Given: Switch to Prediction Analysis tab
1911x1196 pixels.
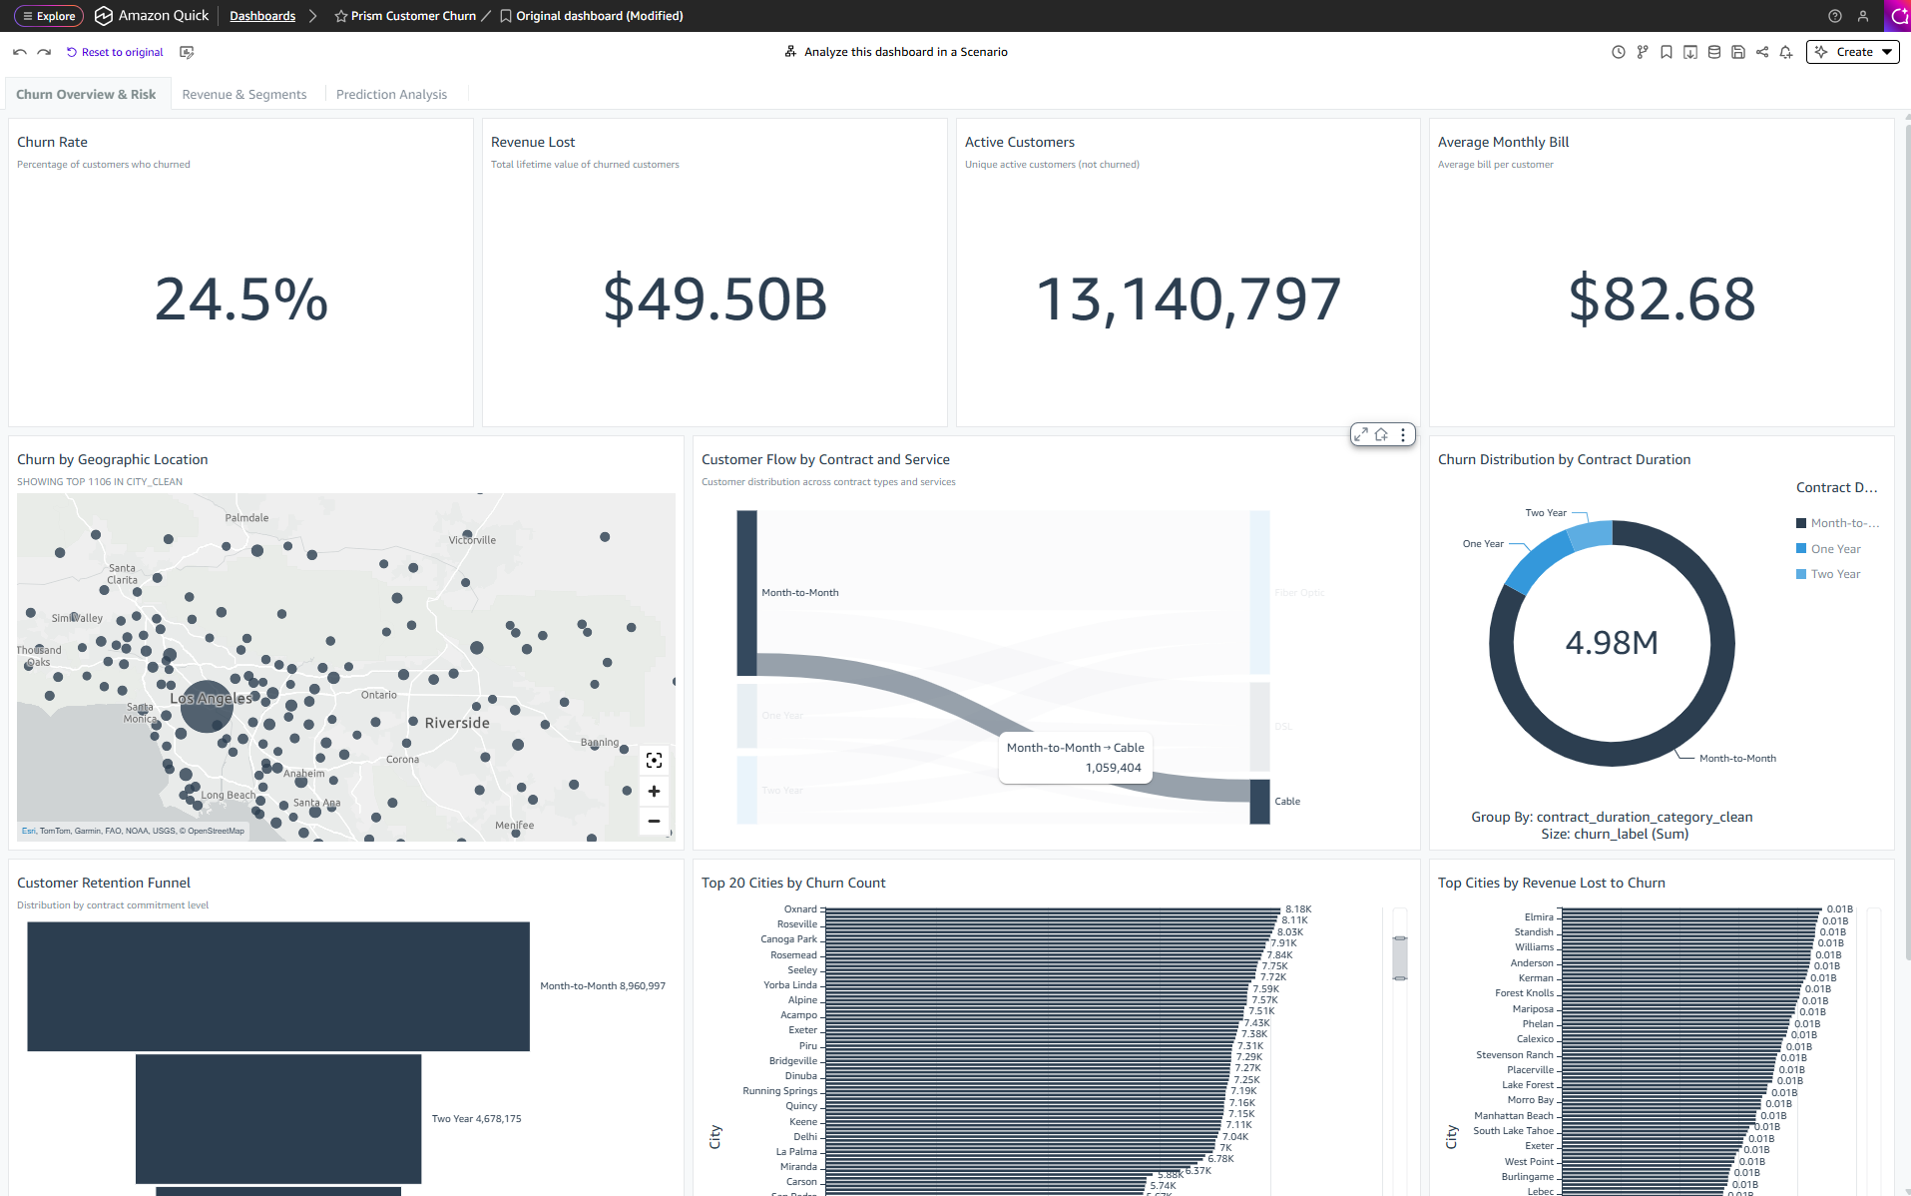Looking at the screenshot, I should pos(391,94).
